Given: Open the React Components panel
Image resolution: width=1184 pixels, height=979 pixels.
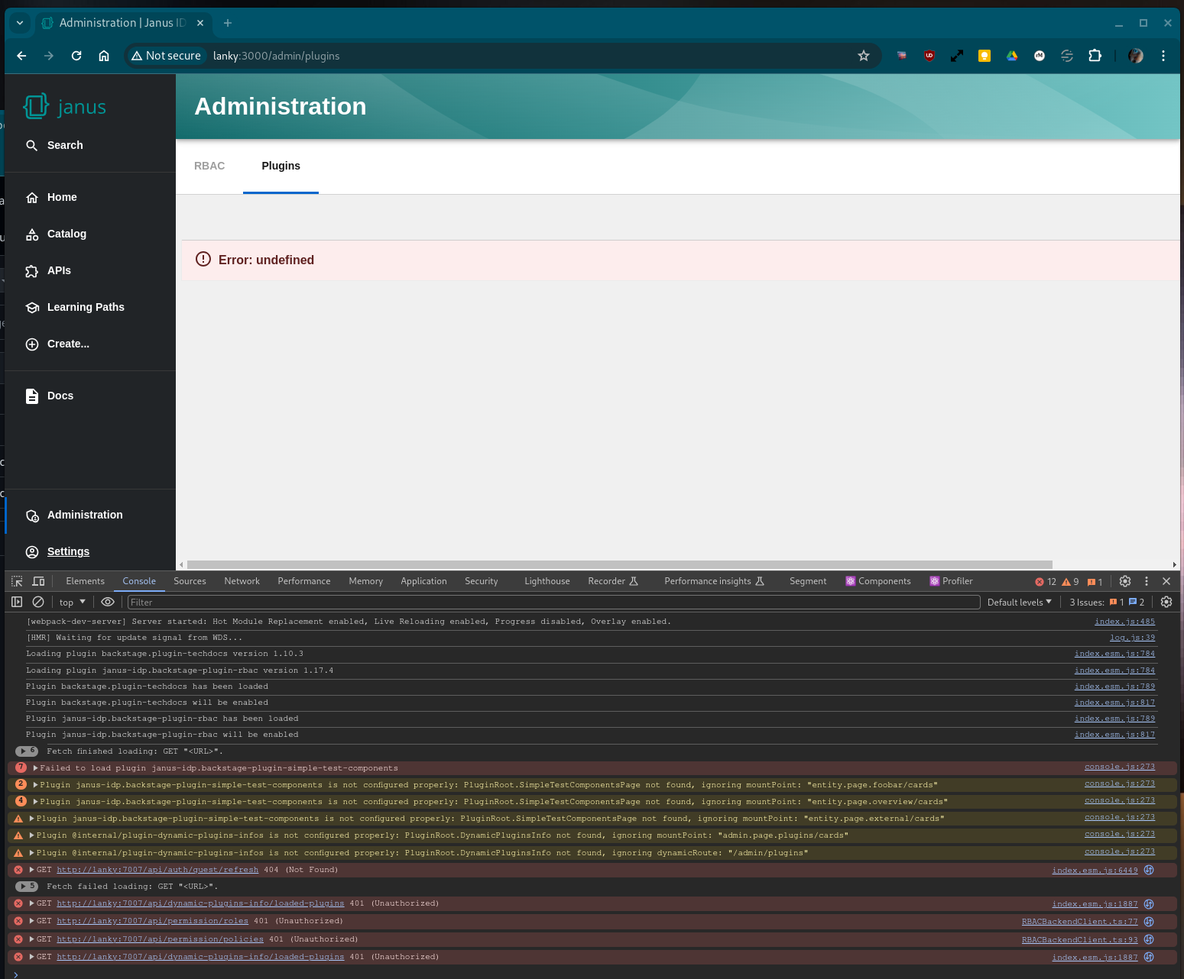Looking at the screenshot, I should click(x=877, y=581).
